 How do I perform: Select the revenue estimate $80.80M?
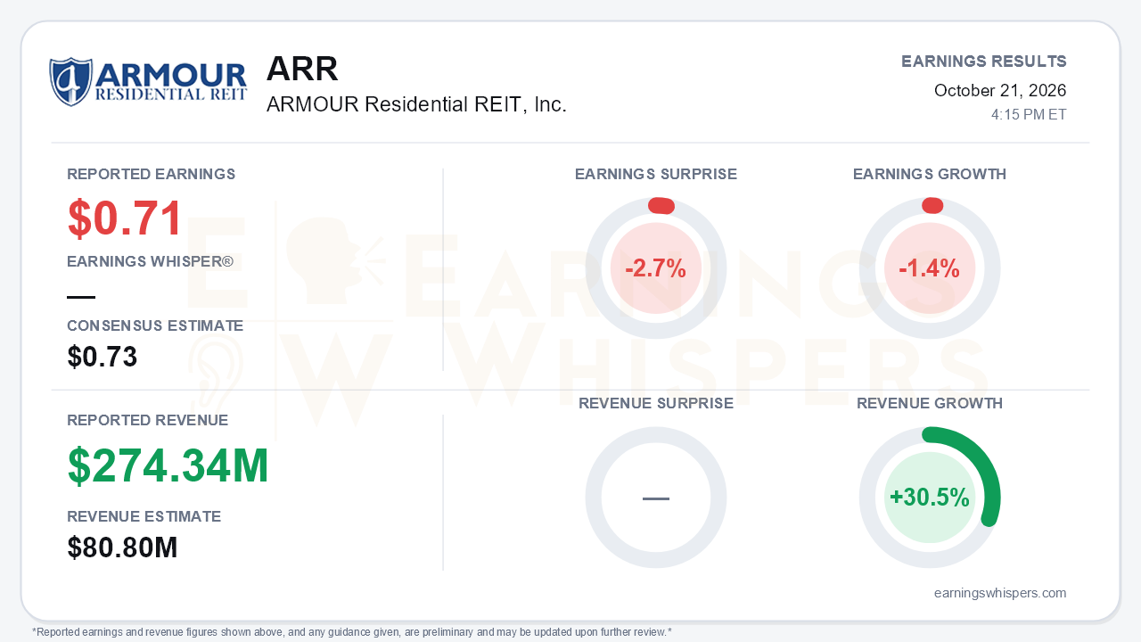[x=123, y=547]
